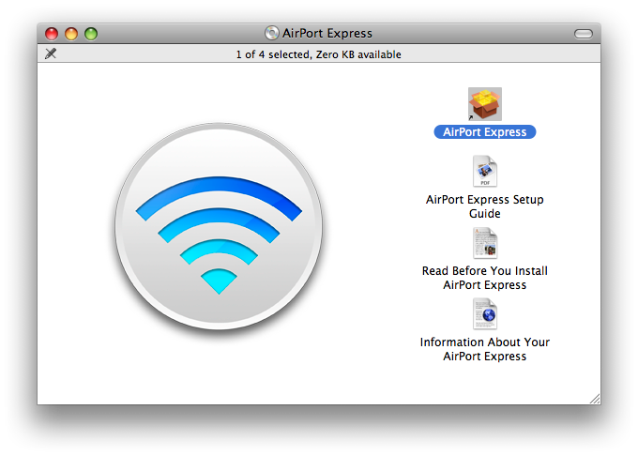
Task: Toggle the toolbar with the pill button
Action: (583, 34)
